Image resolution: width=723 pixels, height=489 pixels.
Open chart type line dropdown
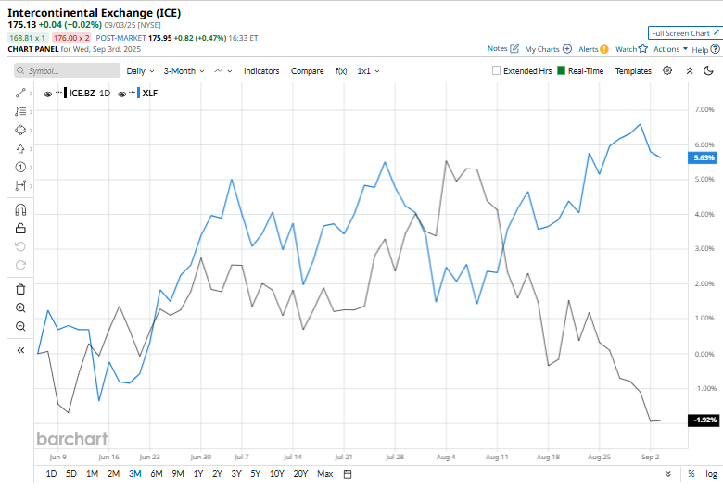coord(223,71)
